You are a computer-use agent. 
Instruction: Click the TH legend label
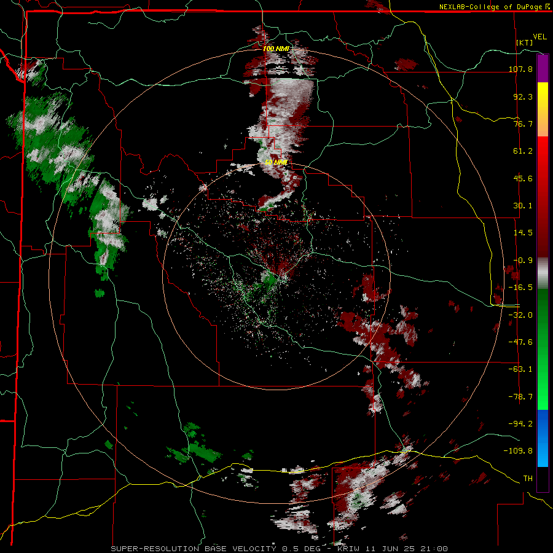point(528,479)
